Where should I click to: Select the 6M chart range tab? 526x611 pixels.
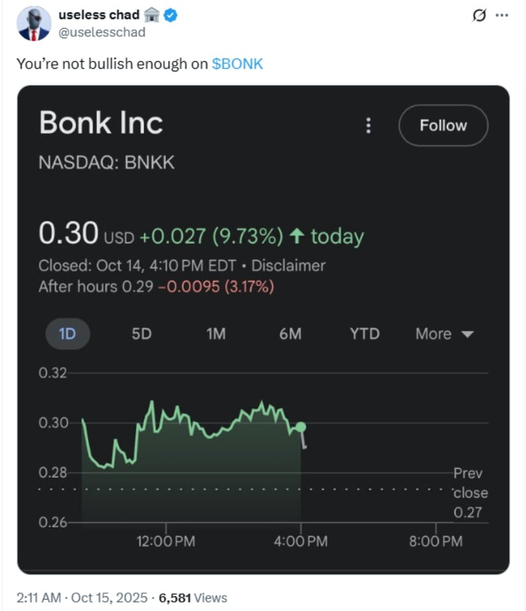[290, 334]
